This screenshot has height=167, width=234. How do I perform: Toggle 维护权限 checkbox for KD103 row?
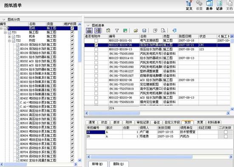[x=72, y=45]
